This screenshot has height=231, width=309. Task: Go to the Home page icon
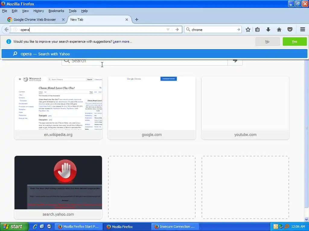(x=279, y=30)
